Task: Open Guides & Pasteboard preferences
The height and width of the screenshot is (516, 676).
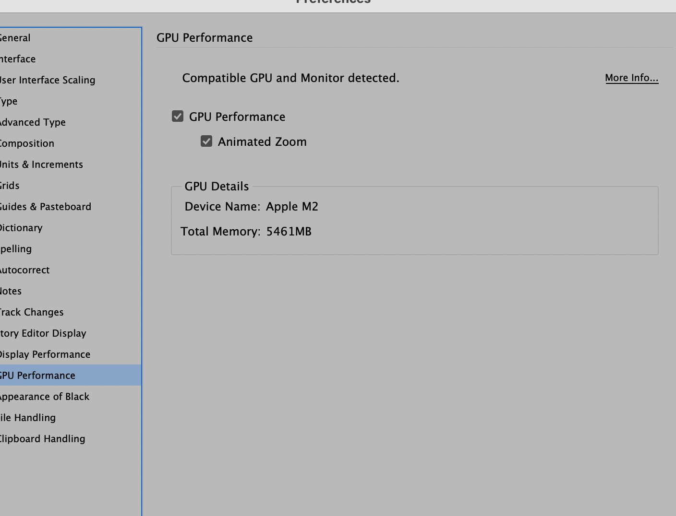Action: [46, 207]
